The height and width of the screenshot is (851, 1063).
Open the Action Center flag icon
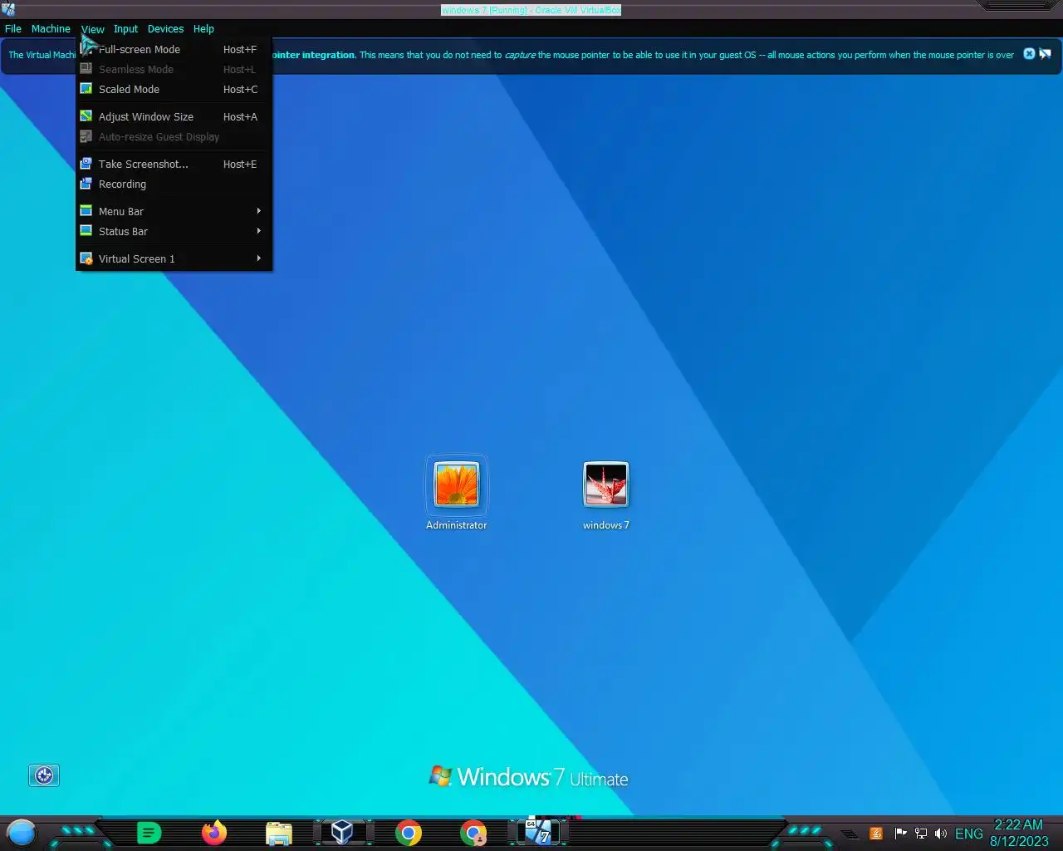[x=900, y=834]
